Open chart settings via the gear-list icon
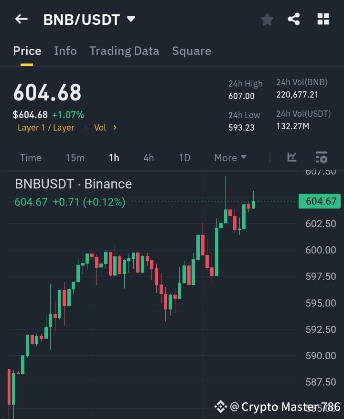This screenshot has height=419, width=344. pyautogui.click(x=321, y=157)
